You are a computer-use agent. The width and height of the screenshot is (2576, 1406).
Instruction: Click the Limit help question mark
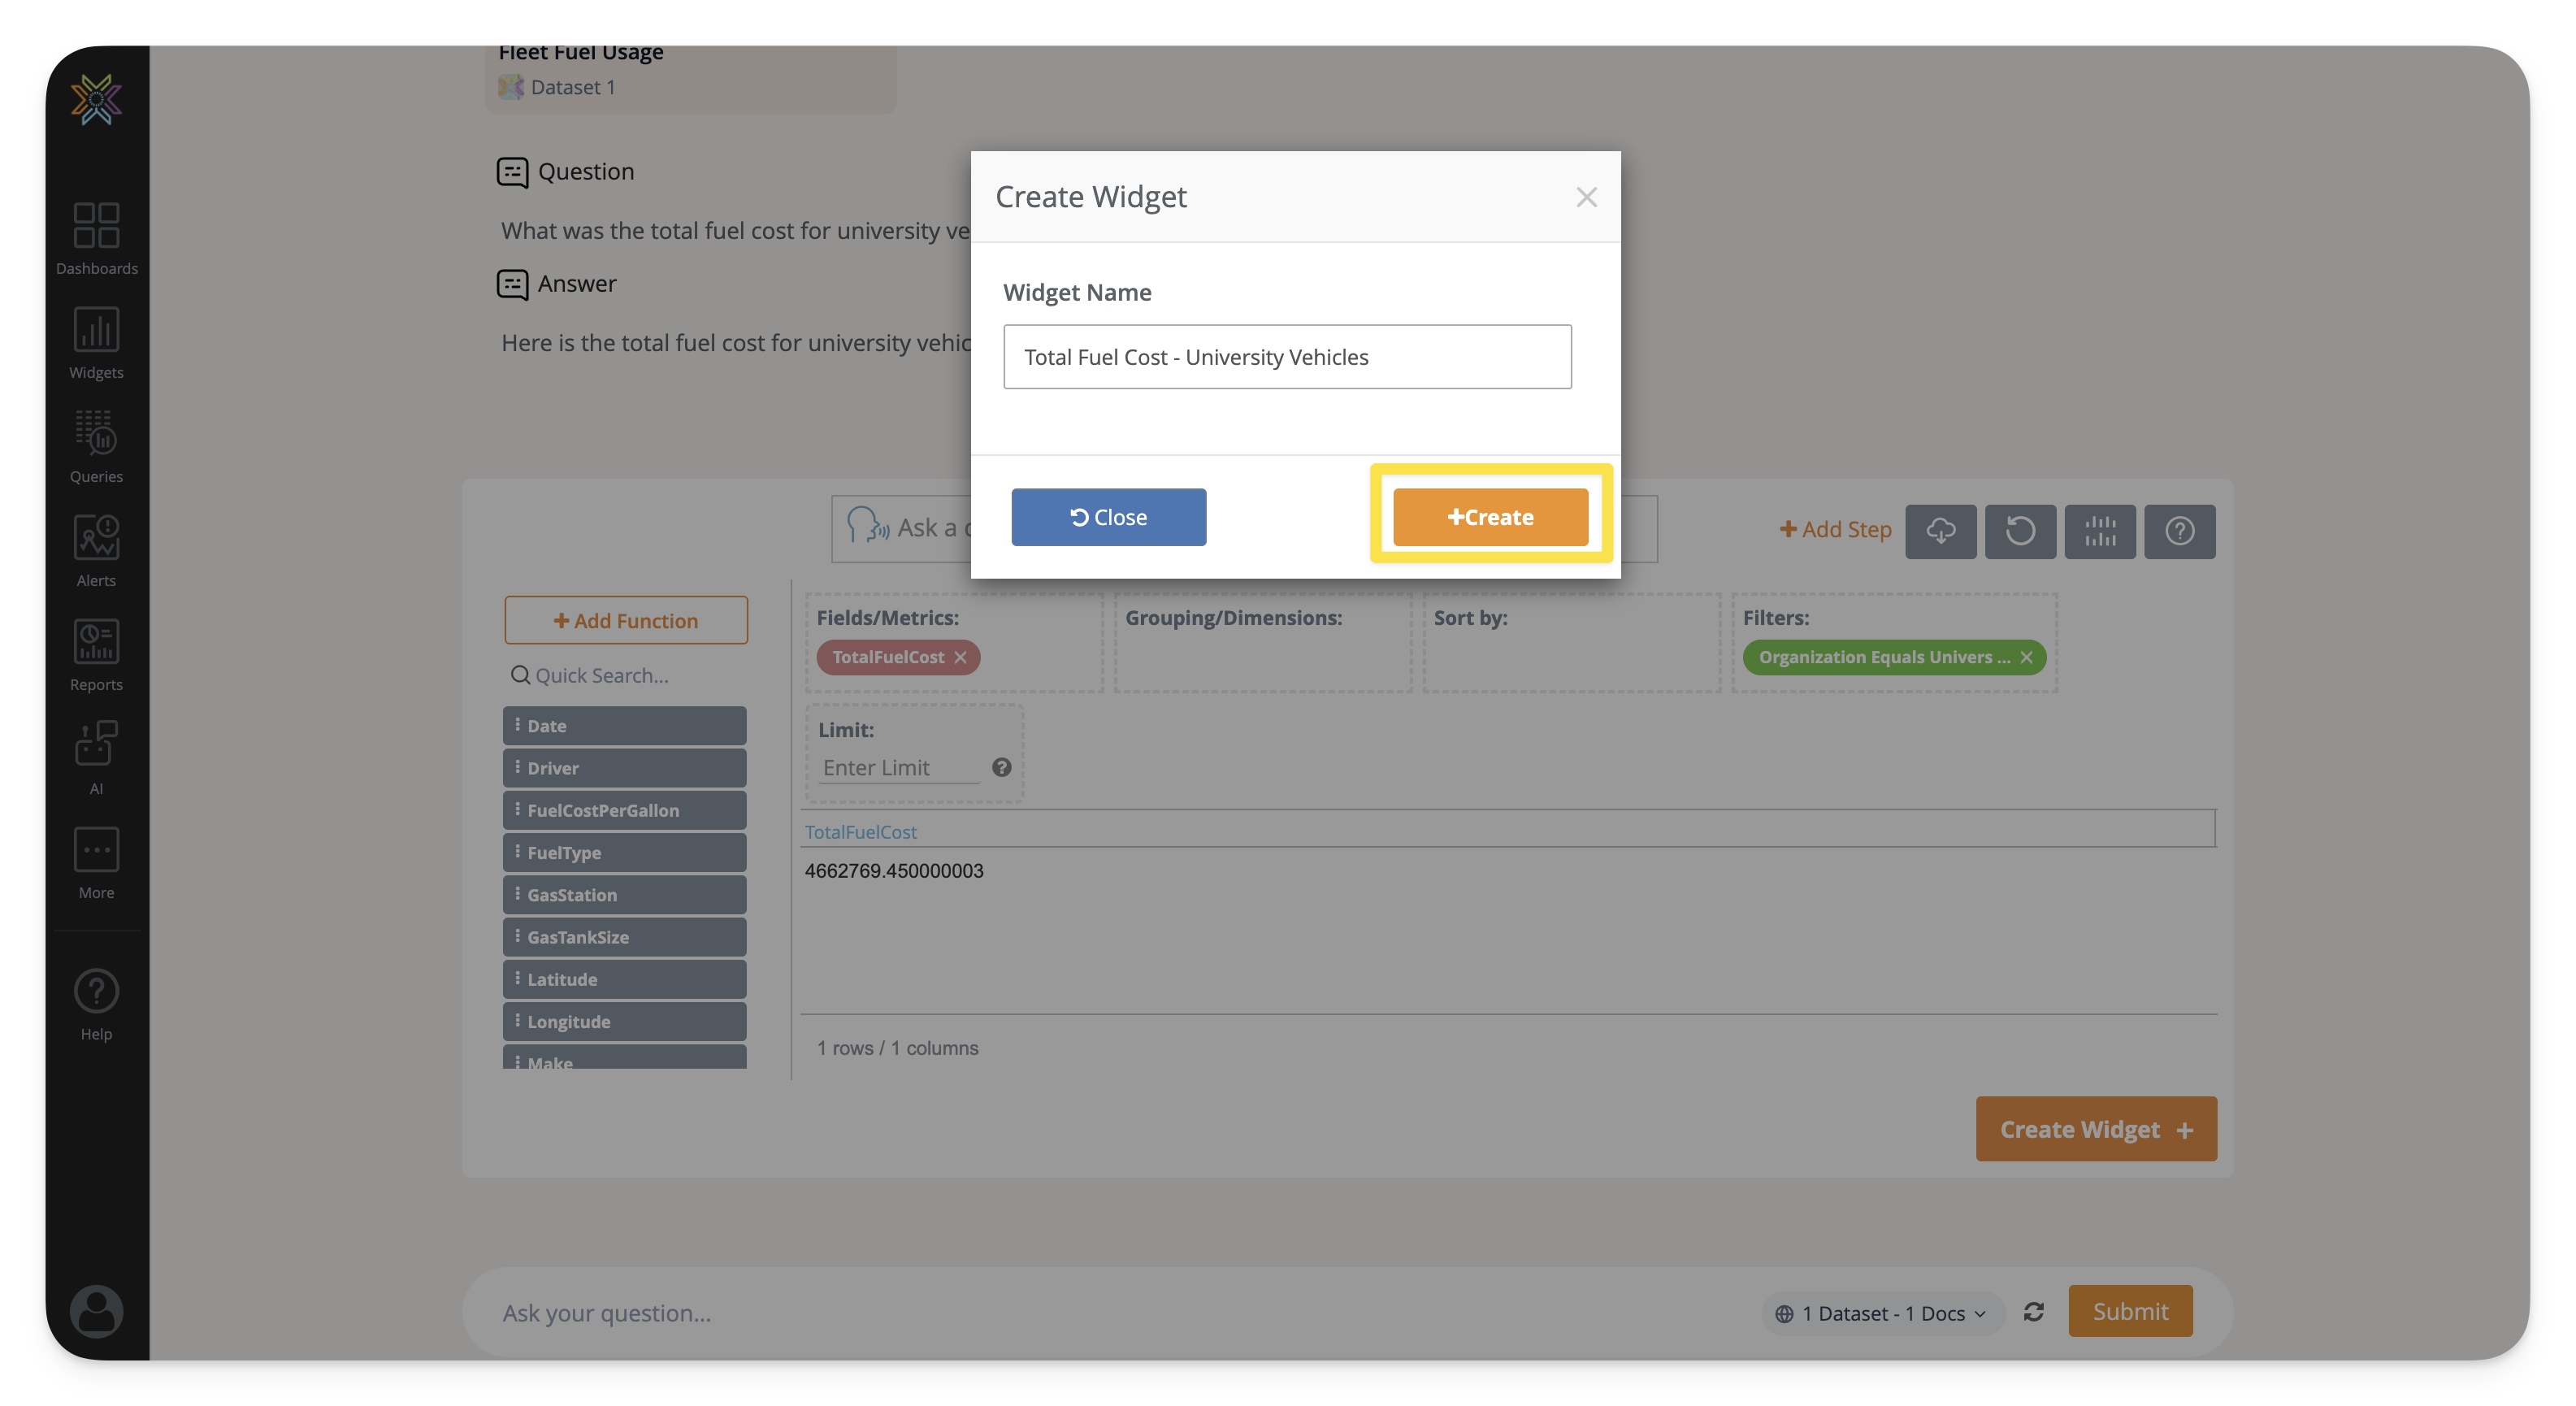1001,767
